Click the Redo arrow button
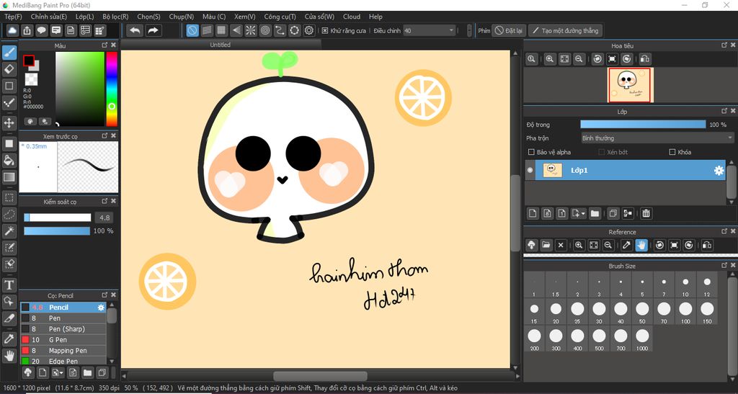Viewport: 738px width, 394px height. (x=154, y=30)
